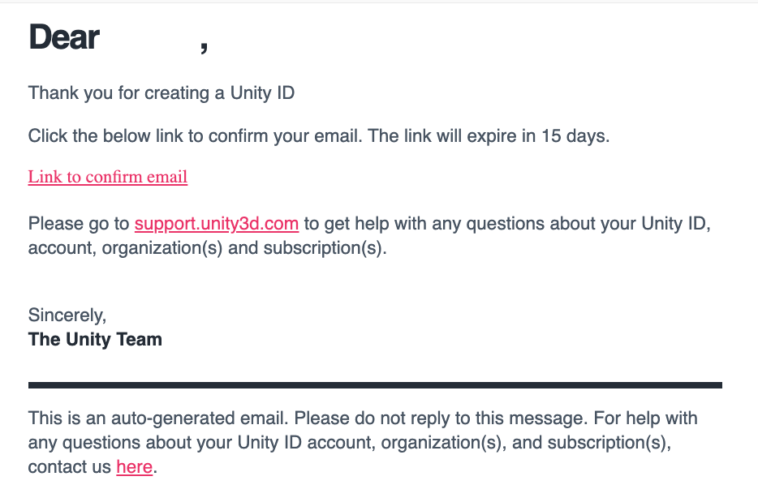Click the 'Sincerely,' closing line
Image resolution: width=758 pixels, height=485 pixels.
coord(67,315)
